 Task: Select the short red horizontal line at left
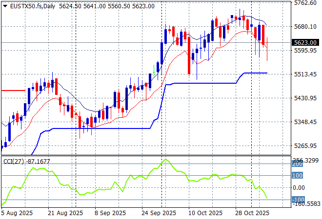(x=13, y=91)
